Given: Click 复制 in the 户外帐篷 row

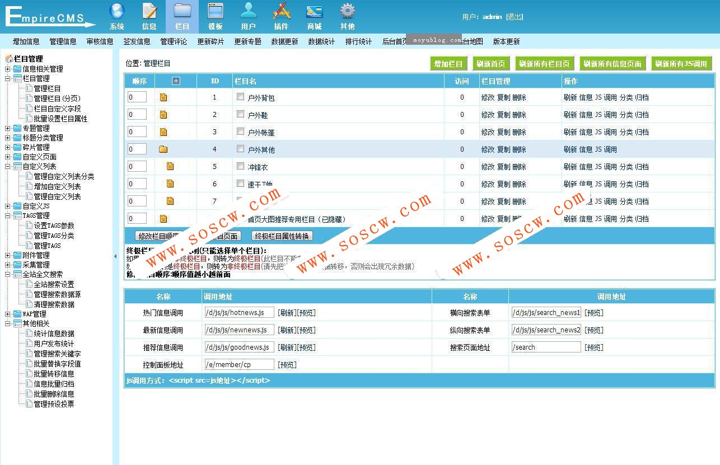Looking at the screenshot, I should coord(504,132).
